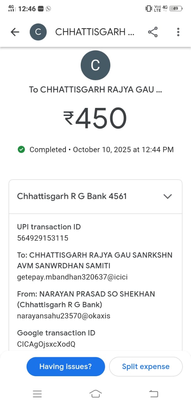Image resolution: width=191 pixels, height=405 pixels.
Task: Collapse the Chhattisgarh R G Bank details chevron
Action: point(168,196)
